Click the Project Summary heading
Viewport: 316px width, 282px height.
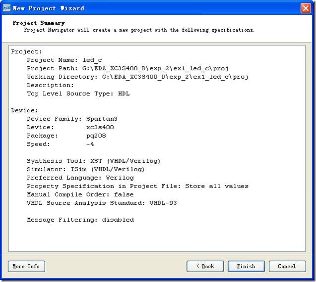pos(39,23)
